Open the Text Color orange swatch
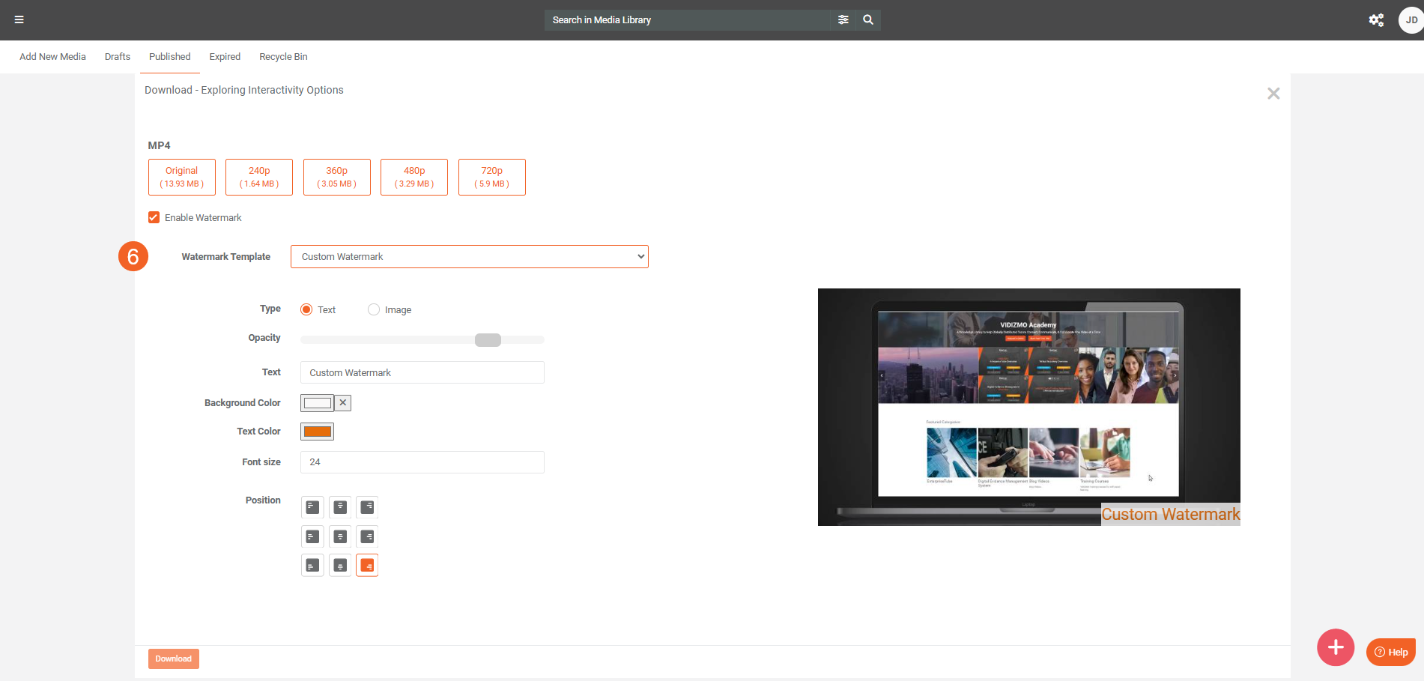Image resolution: width=1424 pixels, height=681 pixels. pos(317,432)
